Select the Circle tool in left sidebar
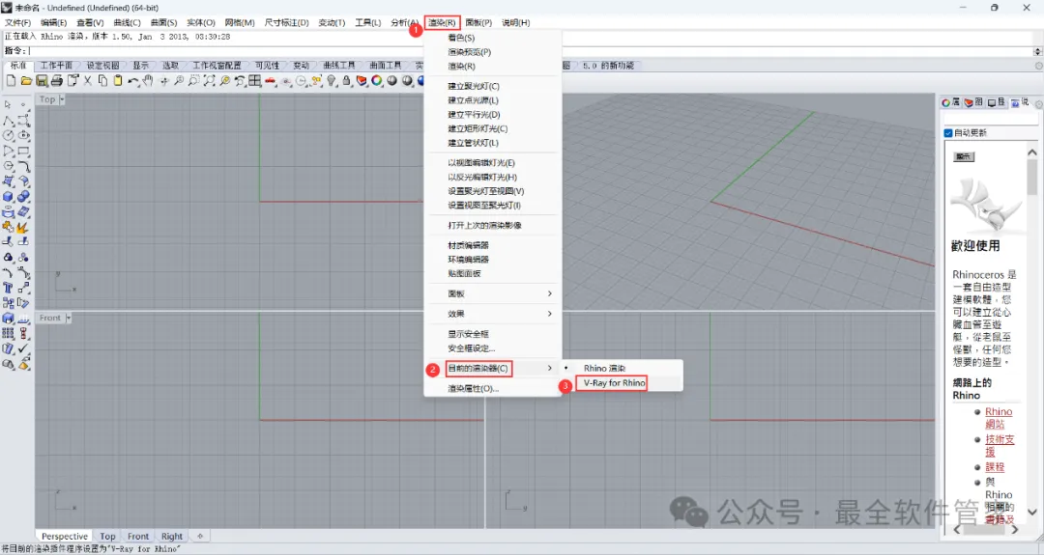This screenshot has height=555, width=1044. pyautogui.click(x=8, y=135)
